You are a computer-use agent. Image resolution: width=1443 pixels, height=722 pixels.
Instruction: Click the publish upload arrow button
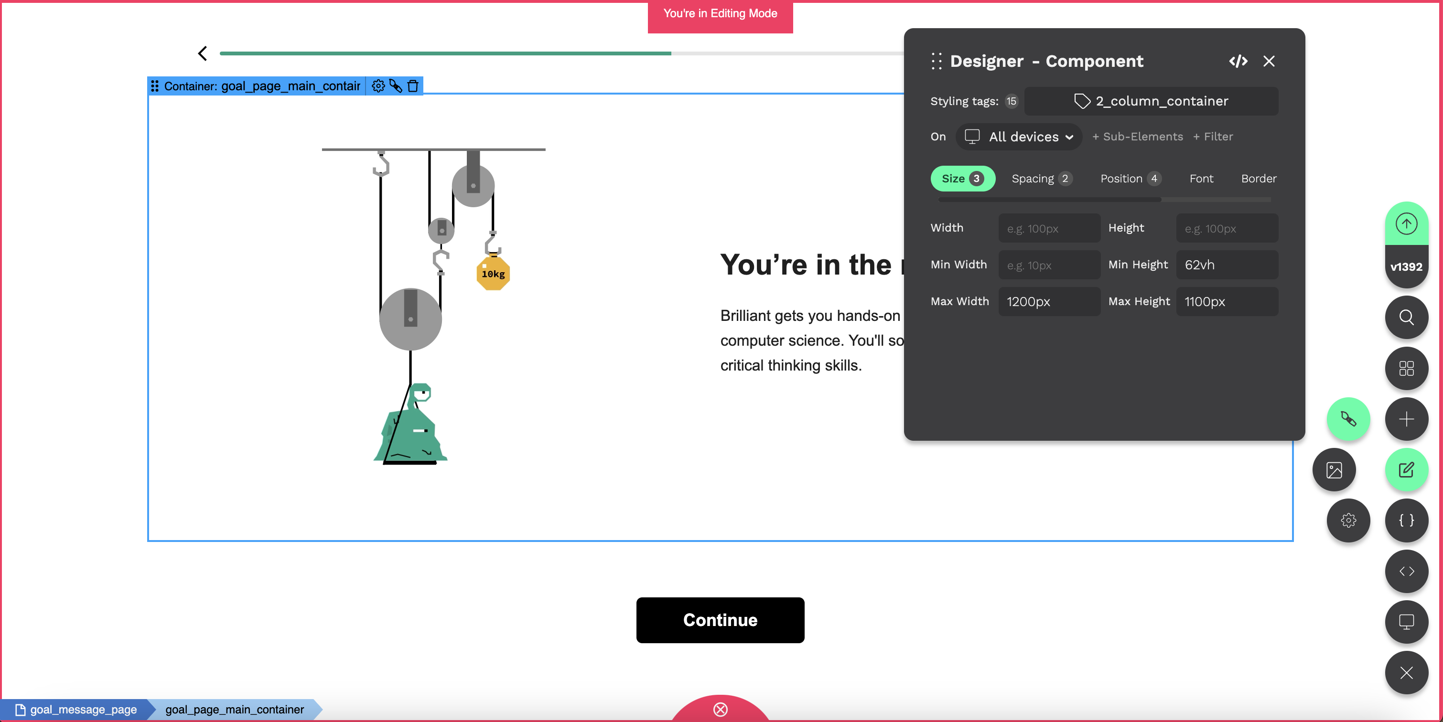click(x=1406, y=224)
